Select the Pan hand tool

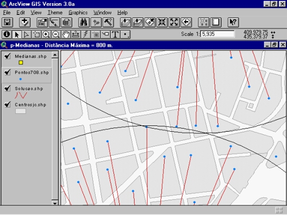(x=66, y=34)
